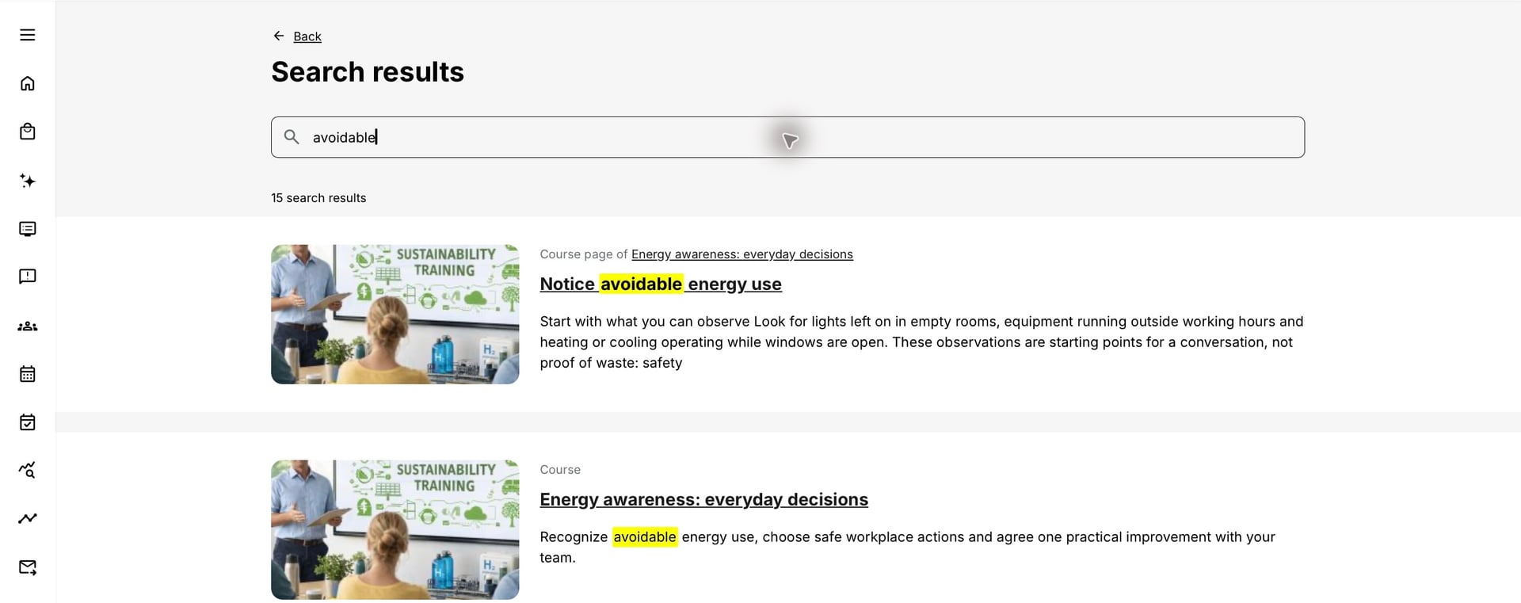Click the back arrow icon
The width and height of the screenshot is (1521, 603).
[x=279, y=36]
